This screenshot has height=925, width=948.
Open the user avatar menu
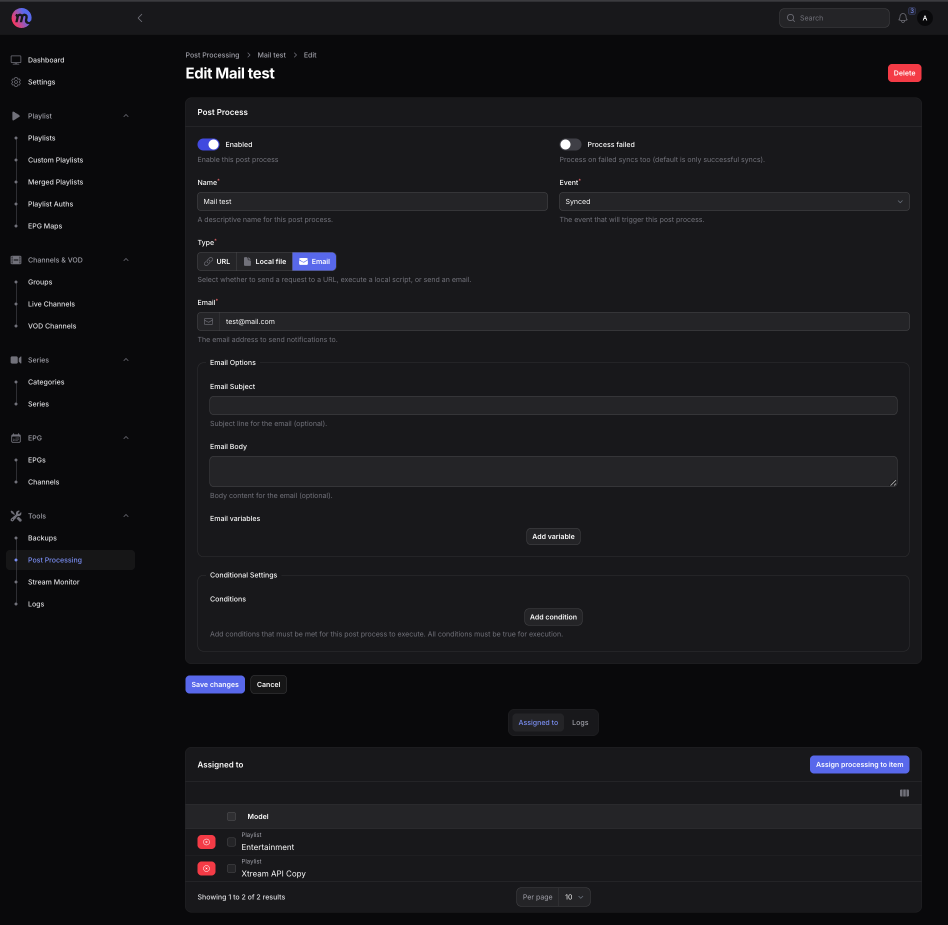(x=924, y=18)
